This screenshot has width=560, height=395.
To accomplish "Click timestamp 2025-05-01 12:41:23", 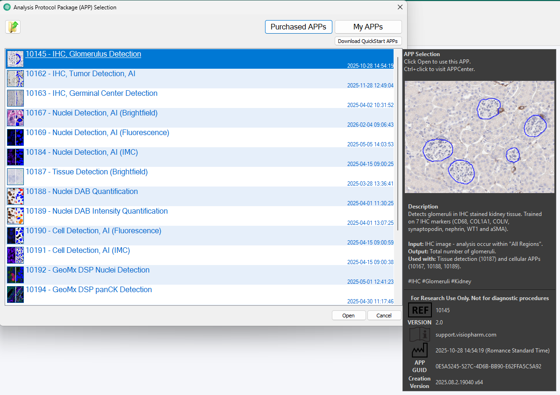I will point(370,282).
